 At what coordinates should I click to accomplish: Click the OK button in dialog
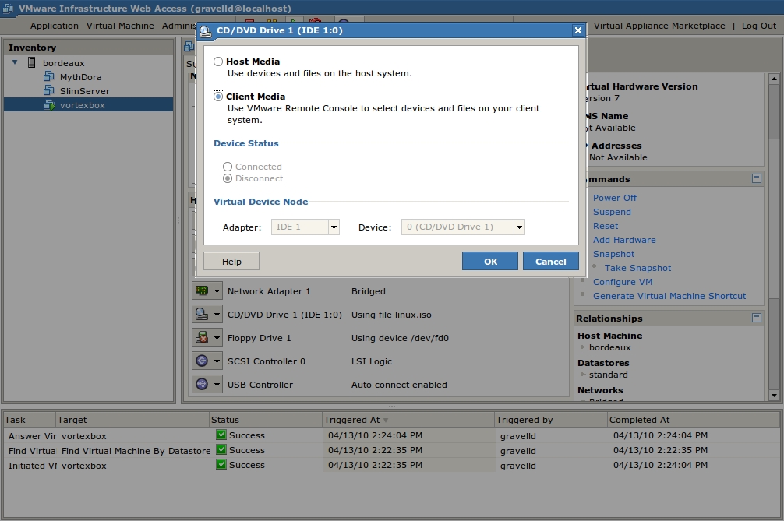490,261
